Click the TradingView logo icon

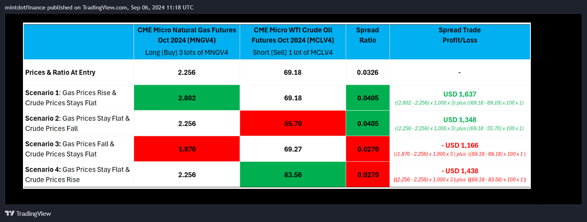point(9,213)
